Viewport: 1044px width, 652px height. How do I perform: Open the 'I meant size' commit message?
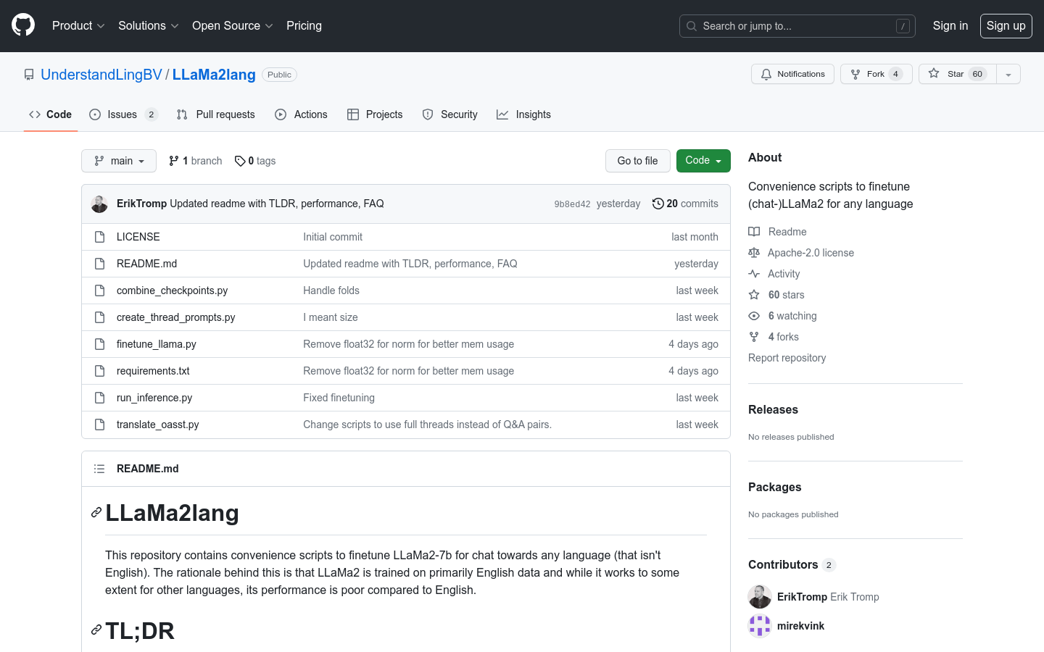coord(331,317)
